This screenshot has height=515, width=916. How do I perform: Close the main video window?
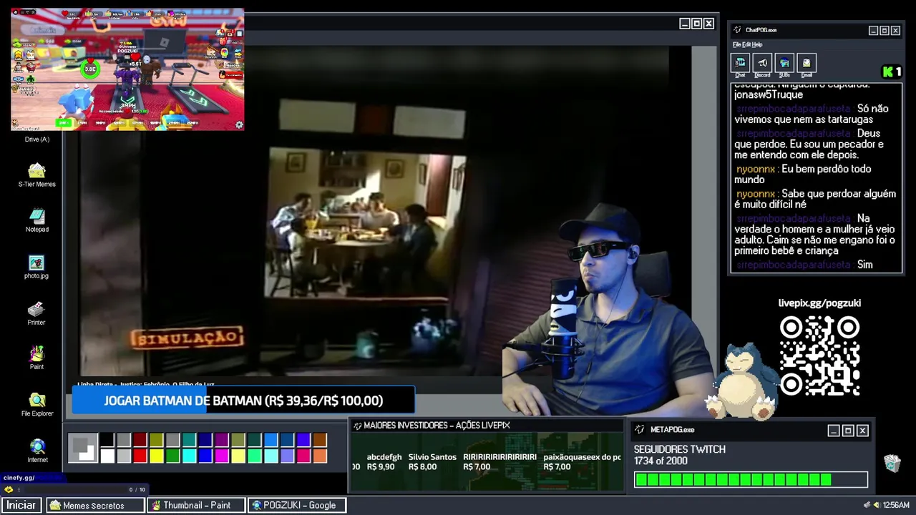pyautogui.click(x=708, y=24)
